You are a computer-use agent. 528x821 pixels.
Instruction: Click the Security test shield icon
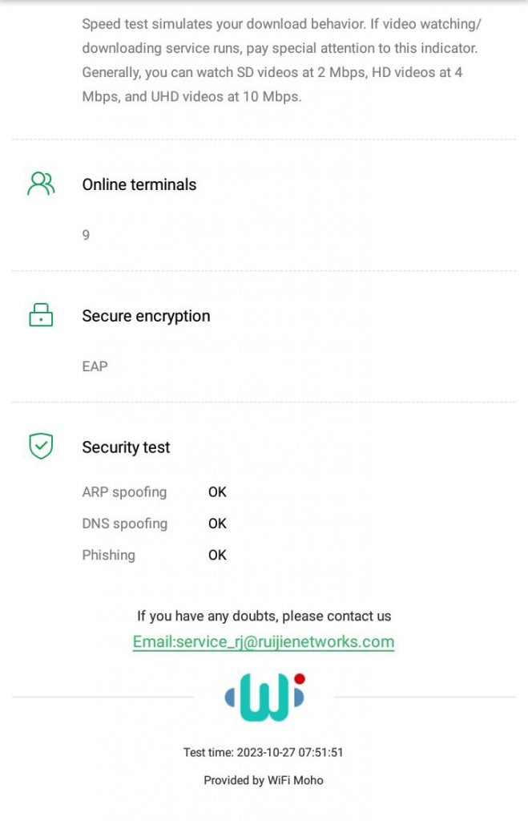(x=41, y=447)
